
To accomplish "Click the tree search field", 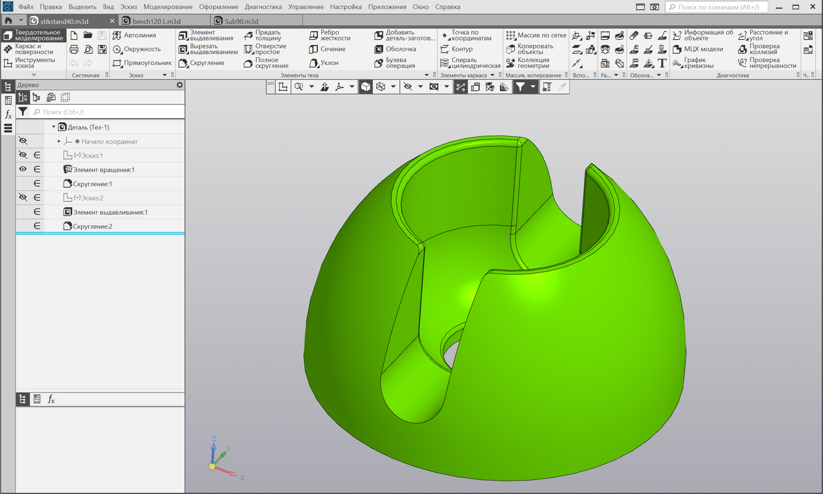I will (107, 112).
